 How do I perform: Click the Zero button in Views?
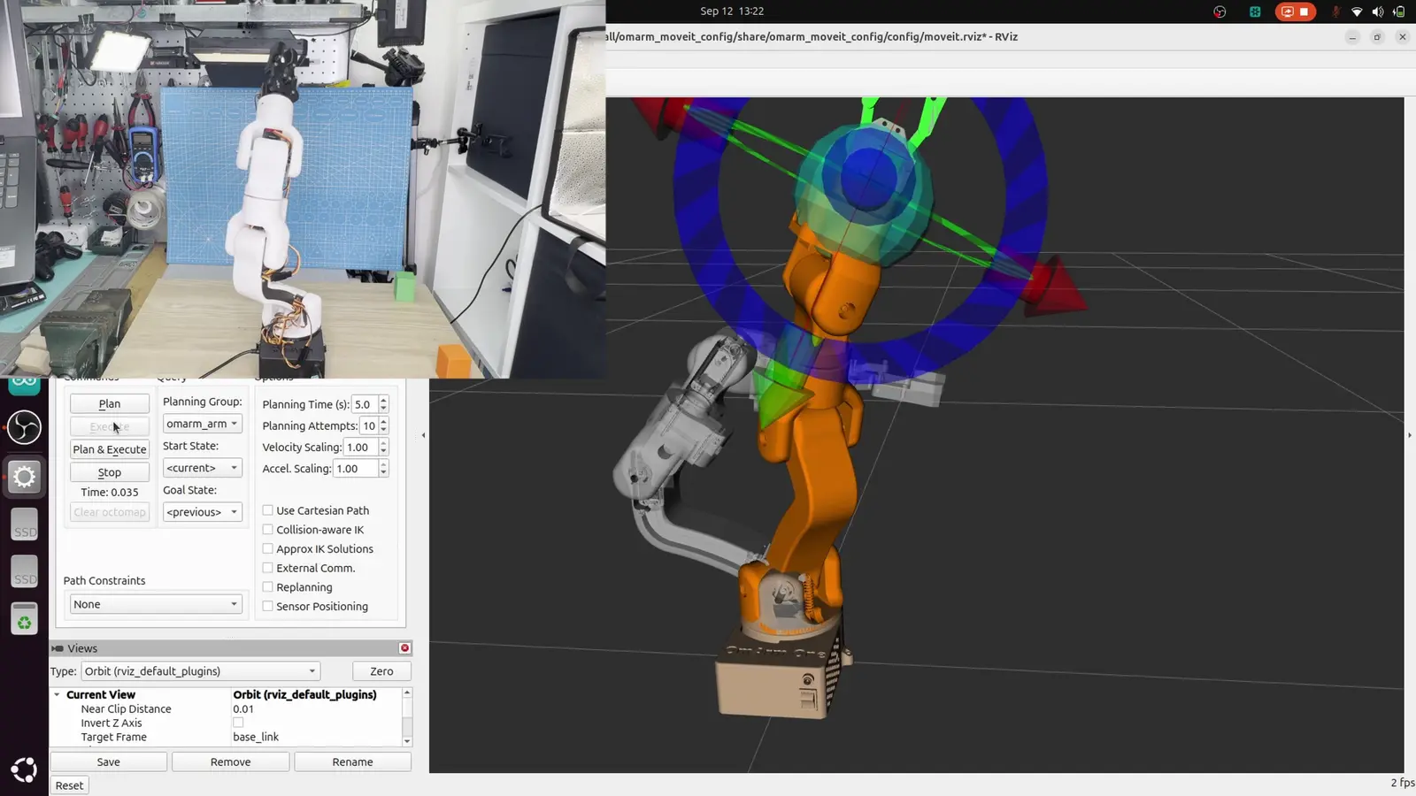point(381,671)
